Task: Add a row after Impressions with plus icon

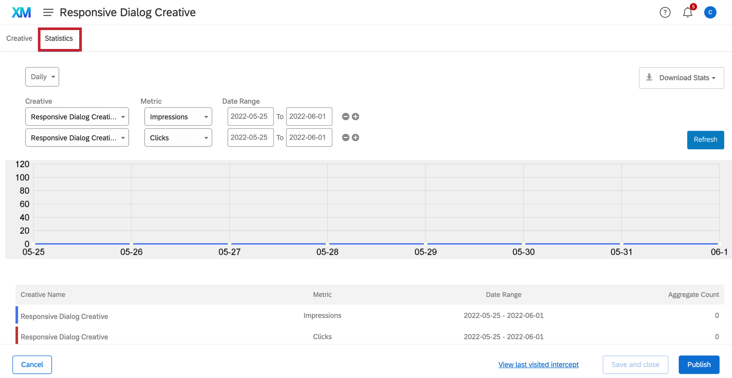Action: 356,116
